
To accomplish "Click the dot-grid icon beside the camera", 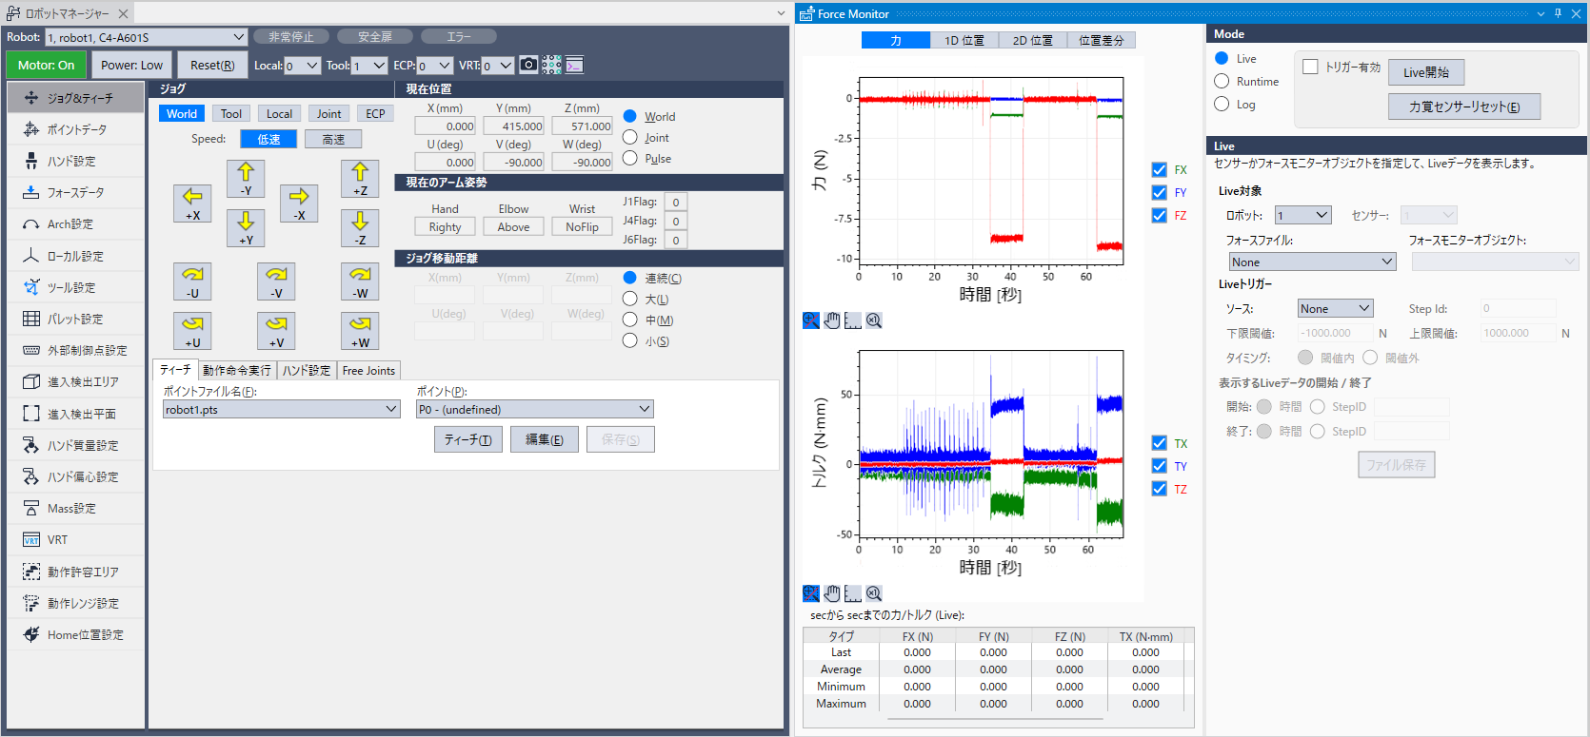I will point(551,65).
